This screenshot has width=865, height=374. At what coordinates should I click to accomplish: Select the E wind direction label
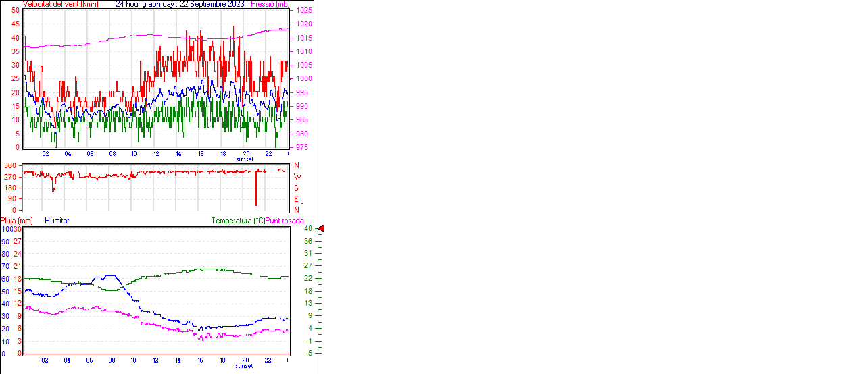[x=296, y=199]
